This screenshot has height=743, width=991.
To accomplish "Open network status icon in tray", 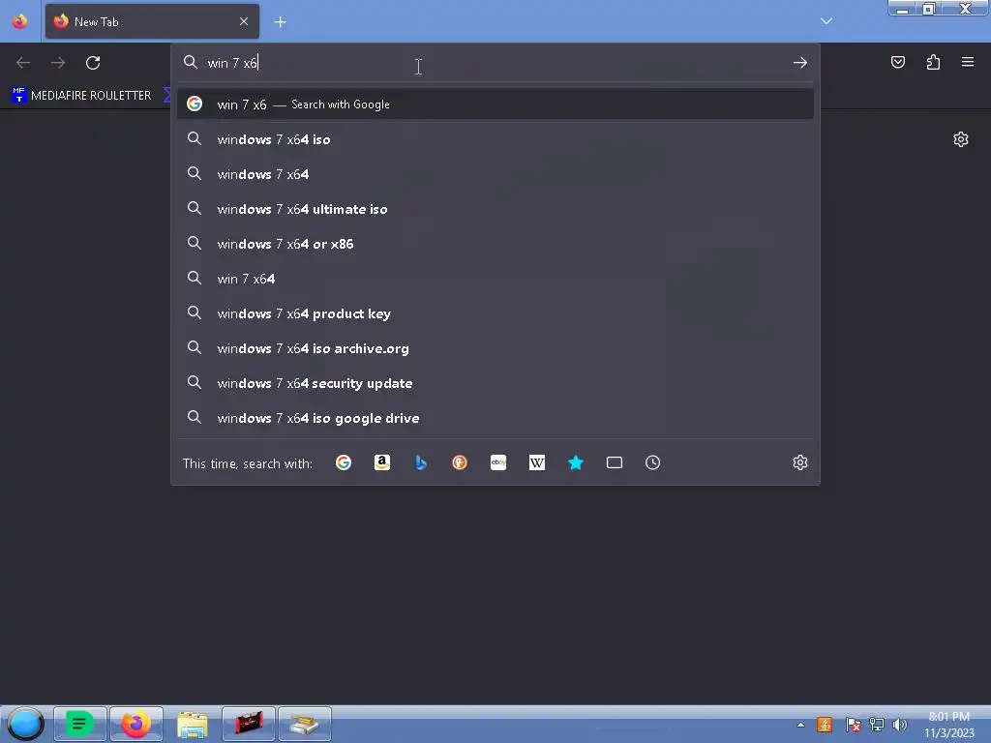I will [x=876, y=725].
